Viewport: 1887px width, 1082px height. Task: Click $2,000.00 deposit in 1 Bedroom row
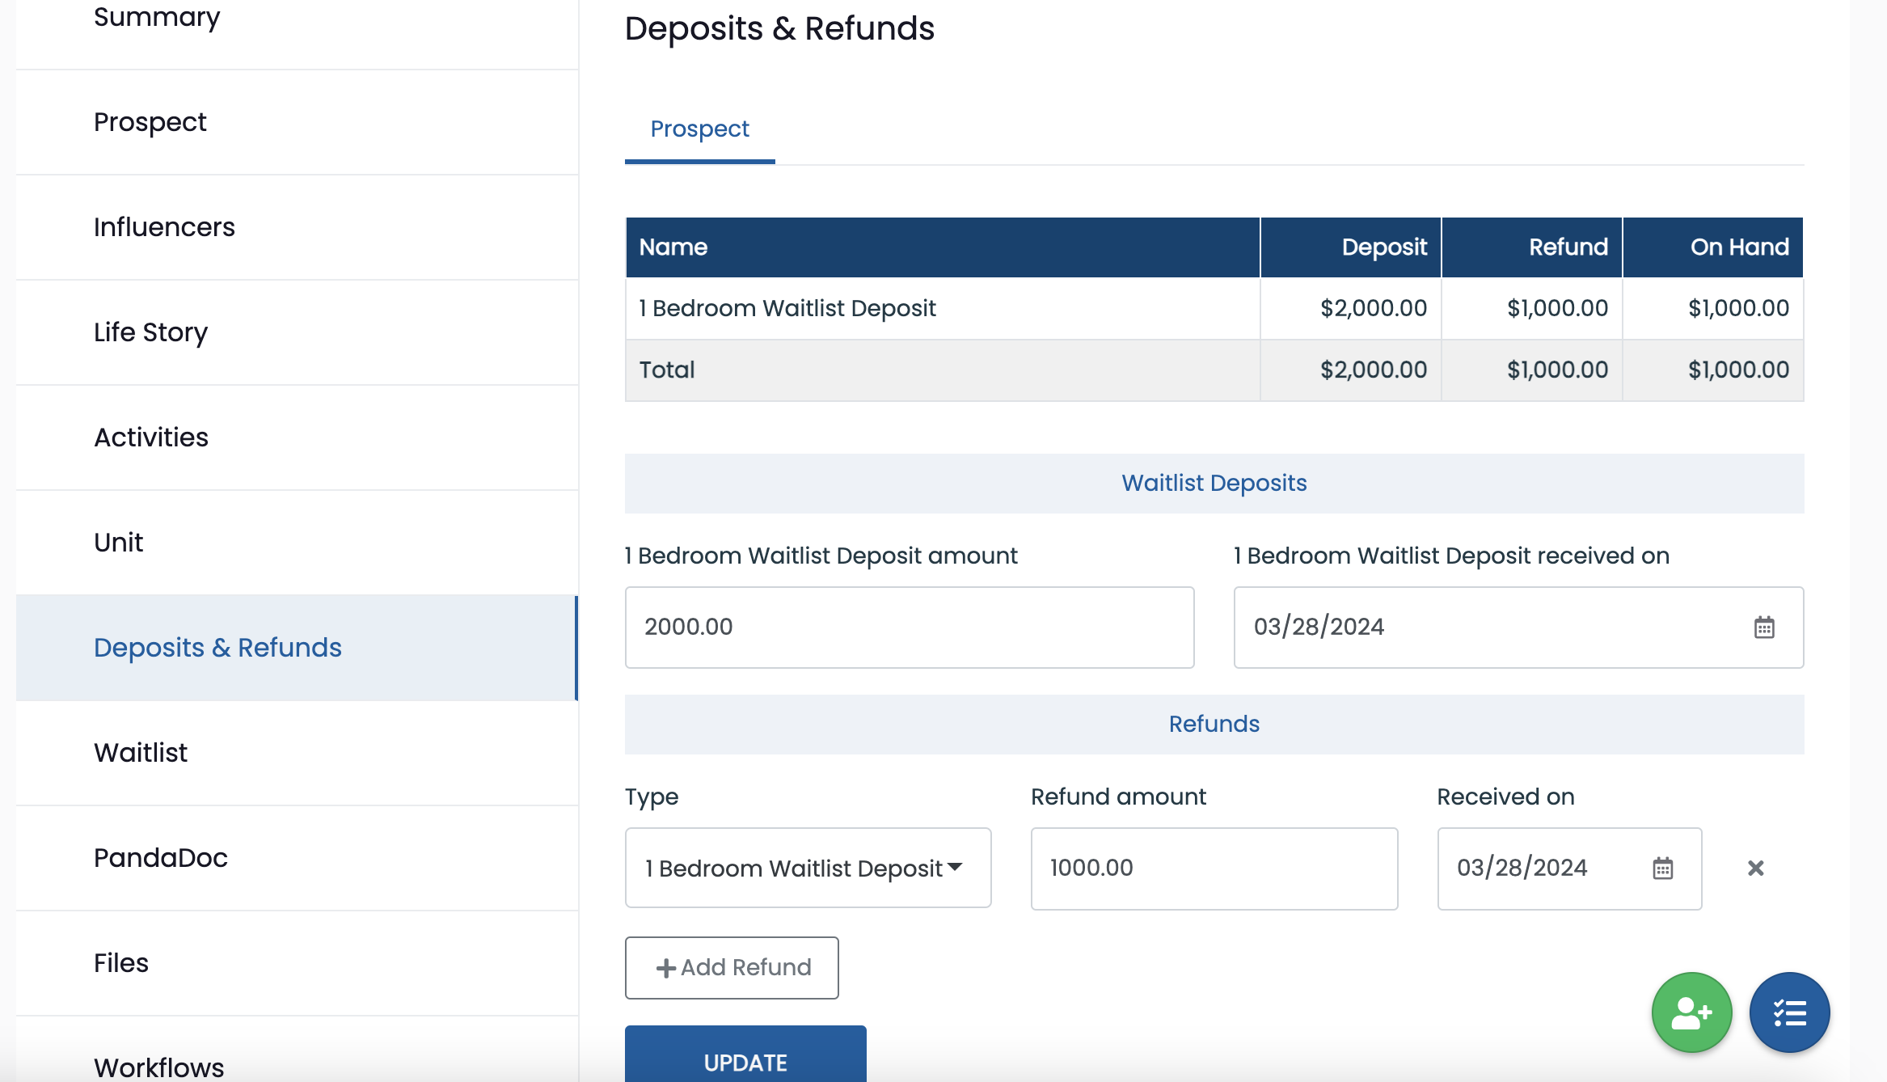pos(1374,308)
